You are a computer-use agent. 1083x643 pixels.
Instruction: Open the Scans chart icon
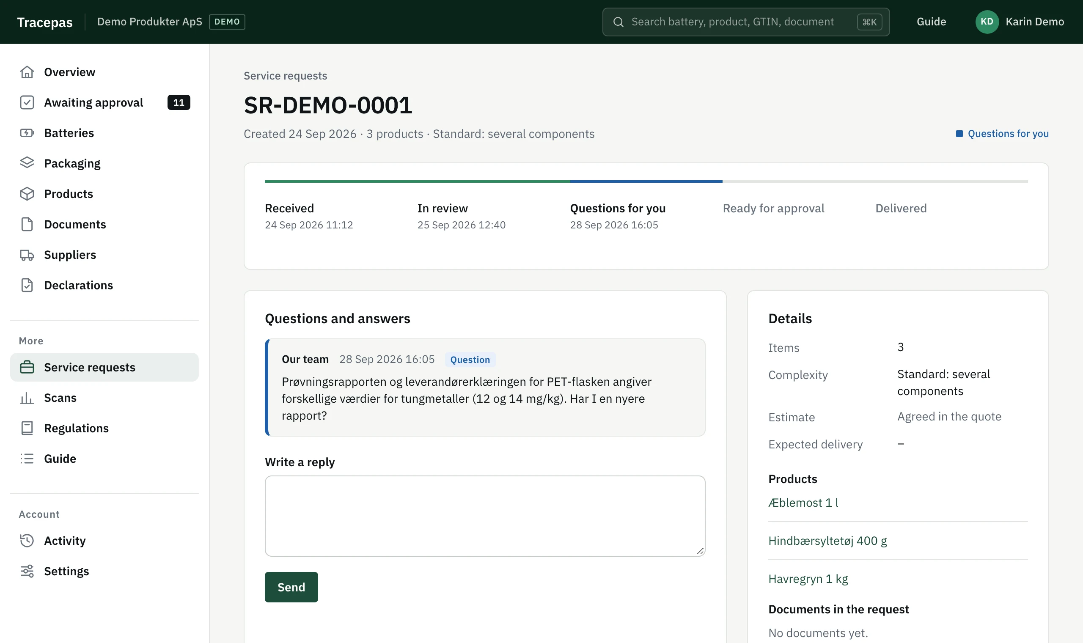(27, 398)
